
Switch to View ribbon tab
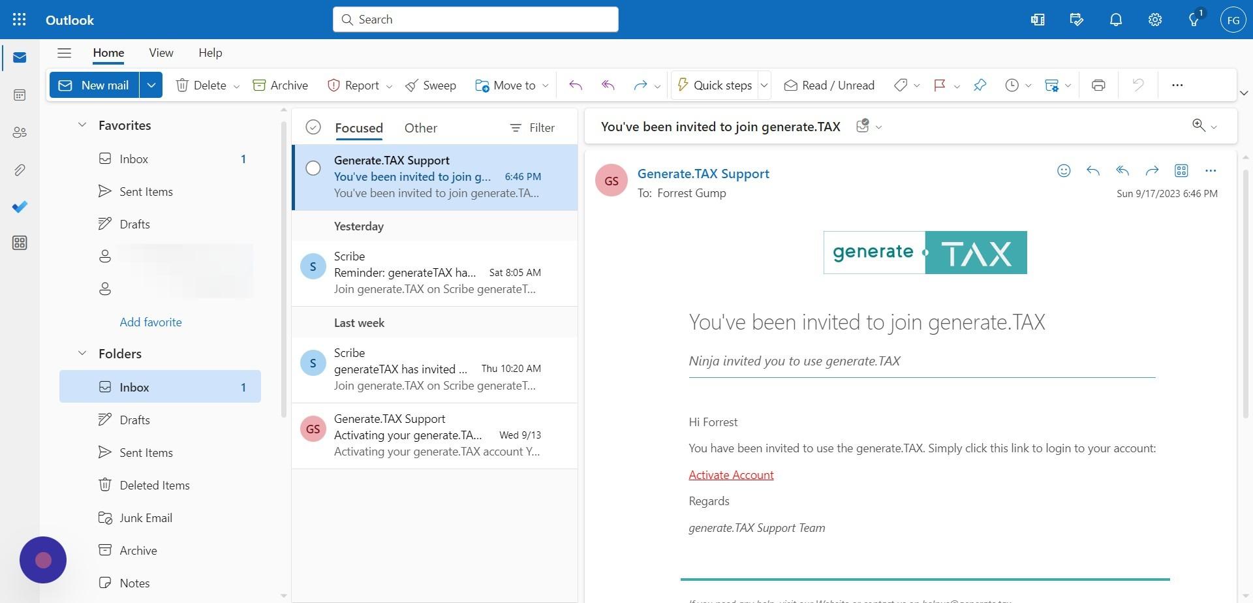coord(161,53)
